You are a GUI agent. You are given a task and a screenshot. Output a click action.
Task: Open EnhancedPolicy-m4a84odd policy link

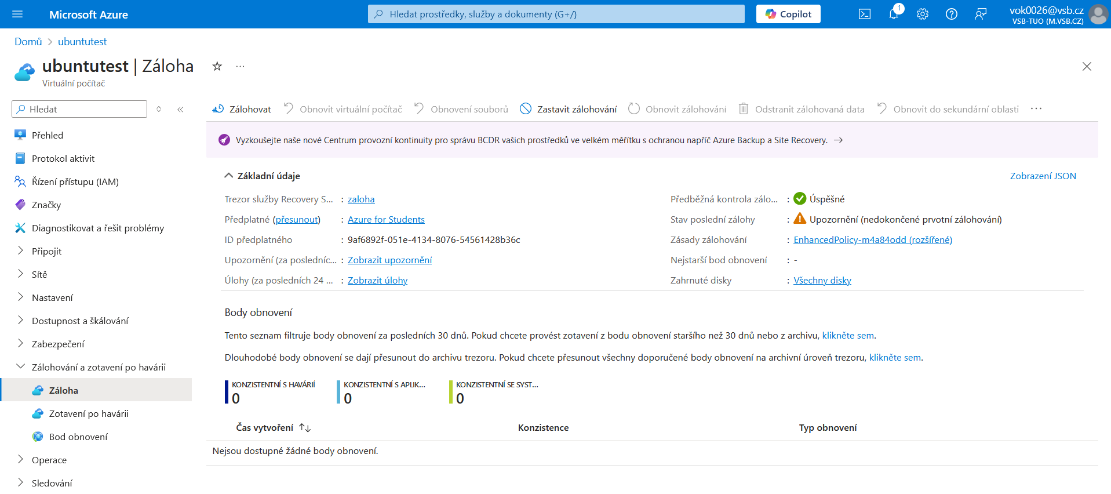(x=873, y=239)
